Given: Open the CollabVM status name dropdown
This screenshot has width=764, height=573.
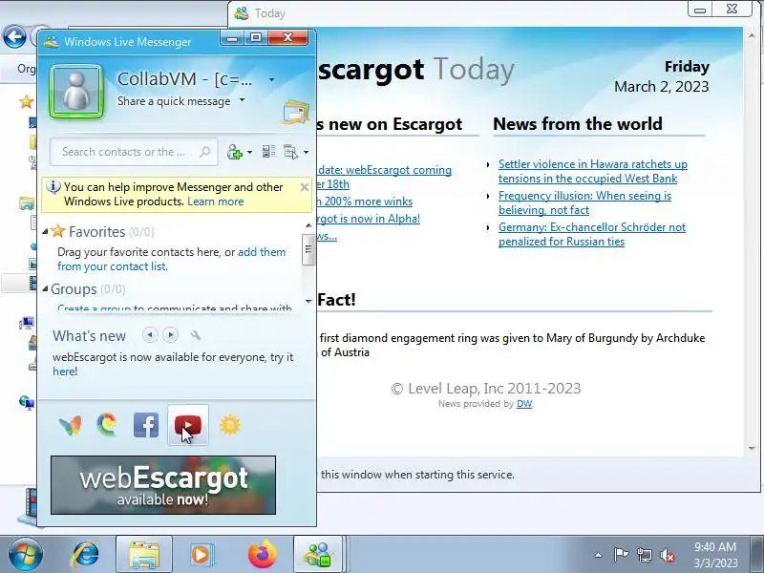Looking at the screenshot, I should coord(271,80).
